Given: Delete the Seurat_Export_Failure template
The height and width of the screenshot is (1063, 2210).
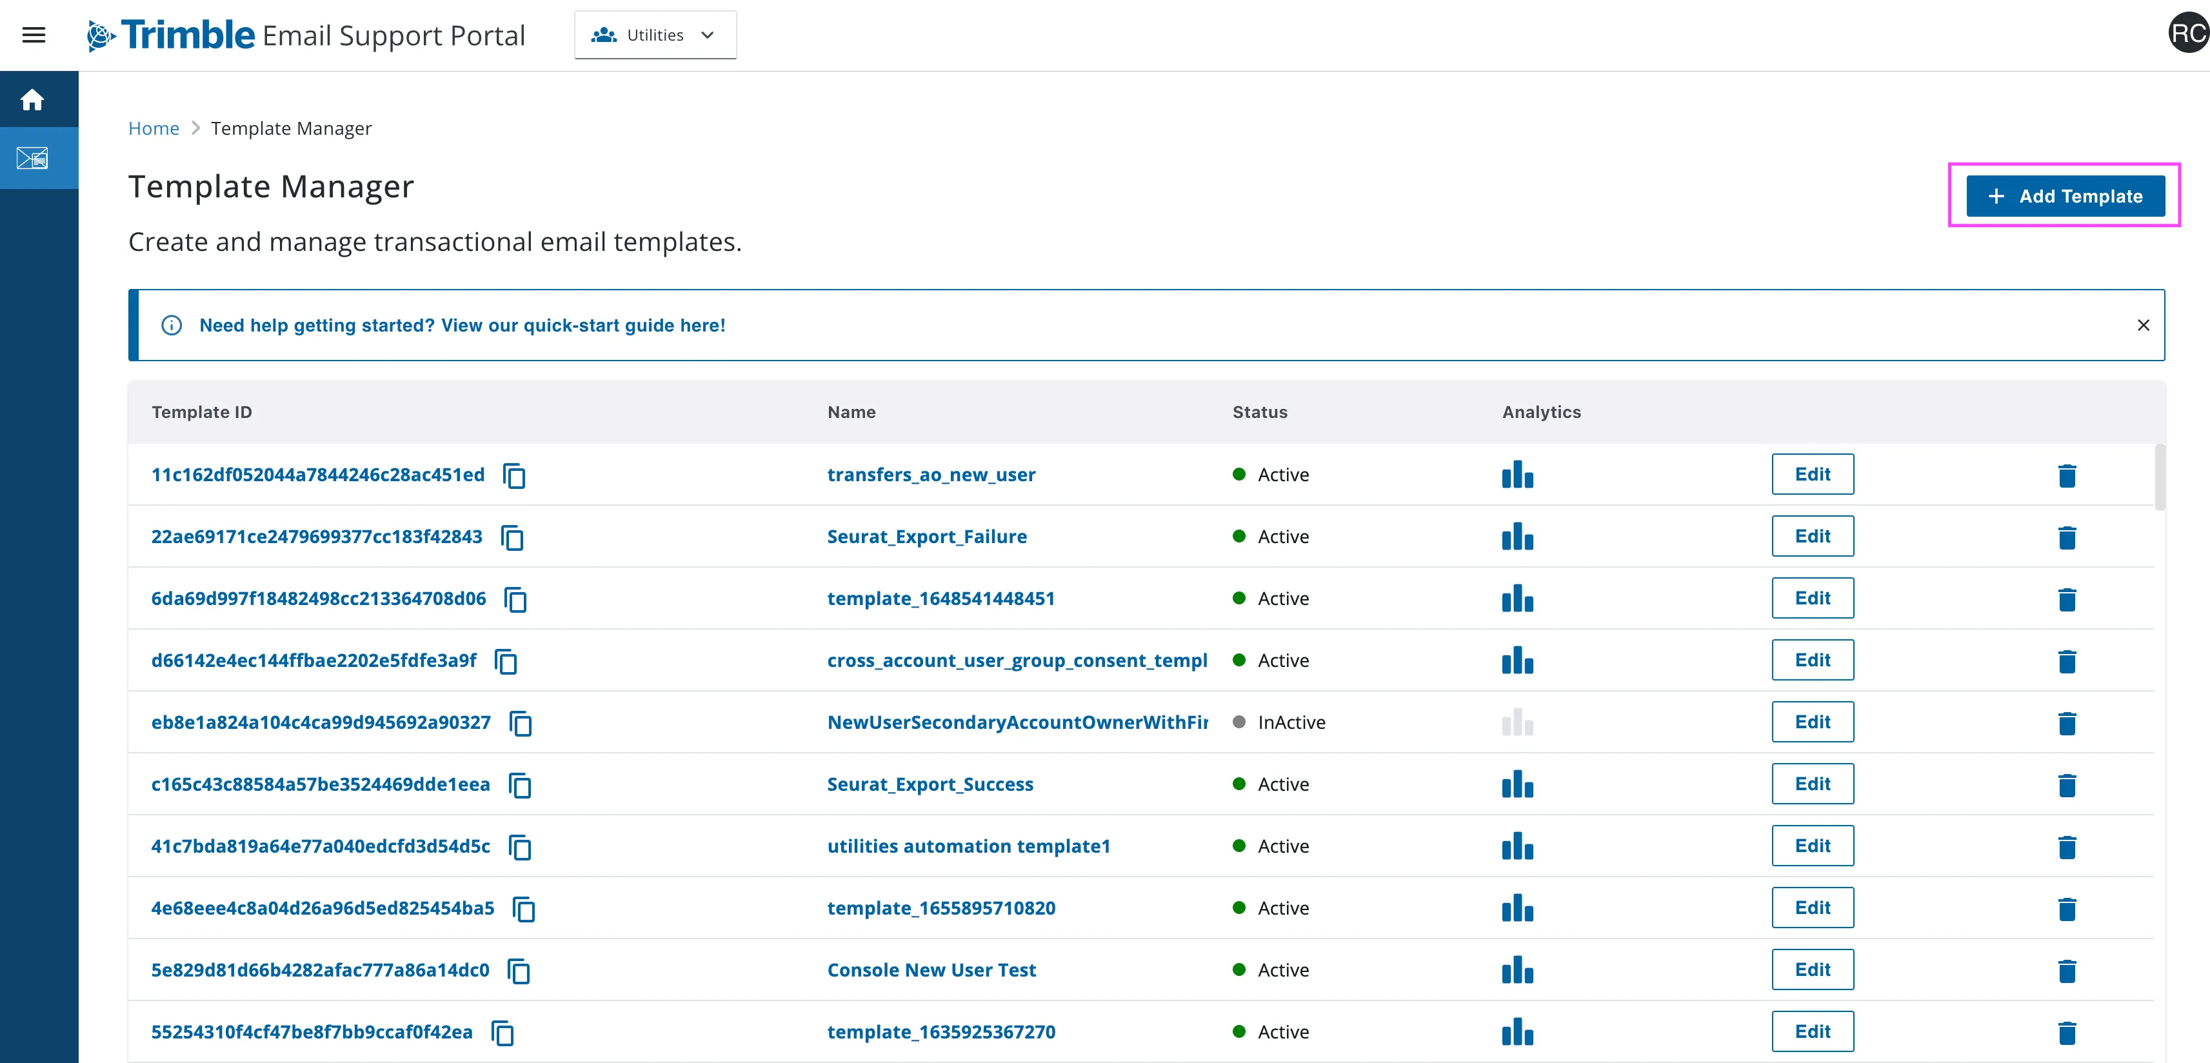Looking at the screenshot, I should coord(2067,537).
